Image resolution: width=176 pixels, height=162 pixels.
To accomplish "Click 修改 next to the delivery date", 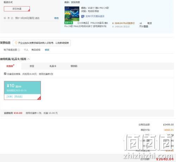I will click(x=56, y=18).
